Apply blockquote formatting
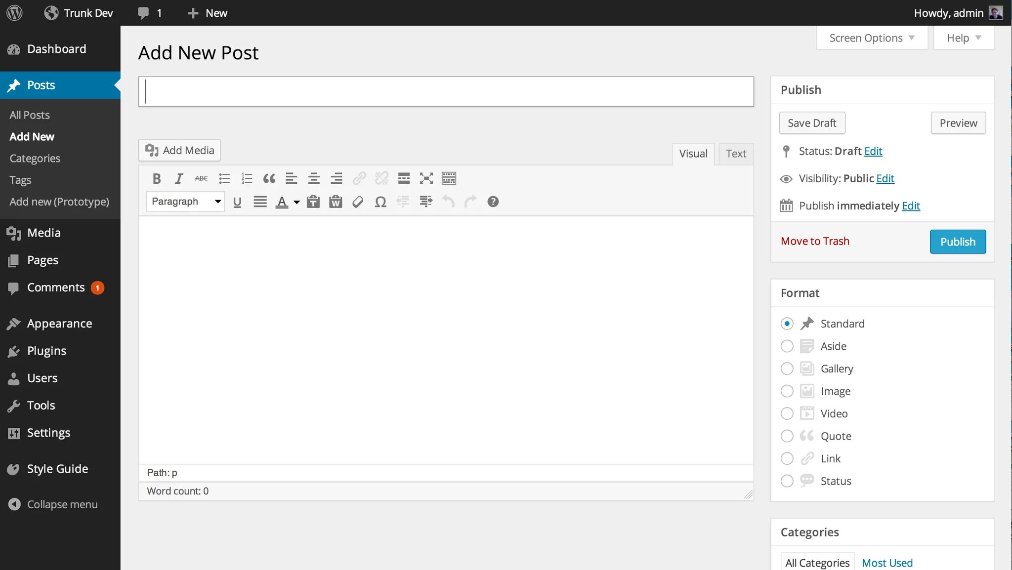The width and height of the screenshot is (1012, 570). tap(269, 178)
